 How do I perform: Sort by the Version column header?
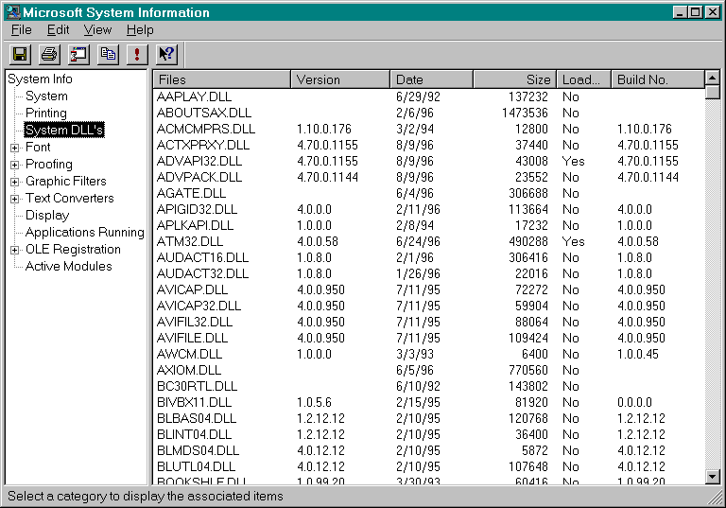click(x=340, y=79)
